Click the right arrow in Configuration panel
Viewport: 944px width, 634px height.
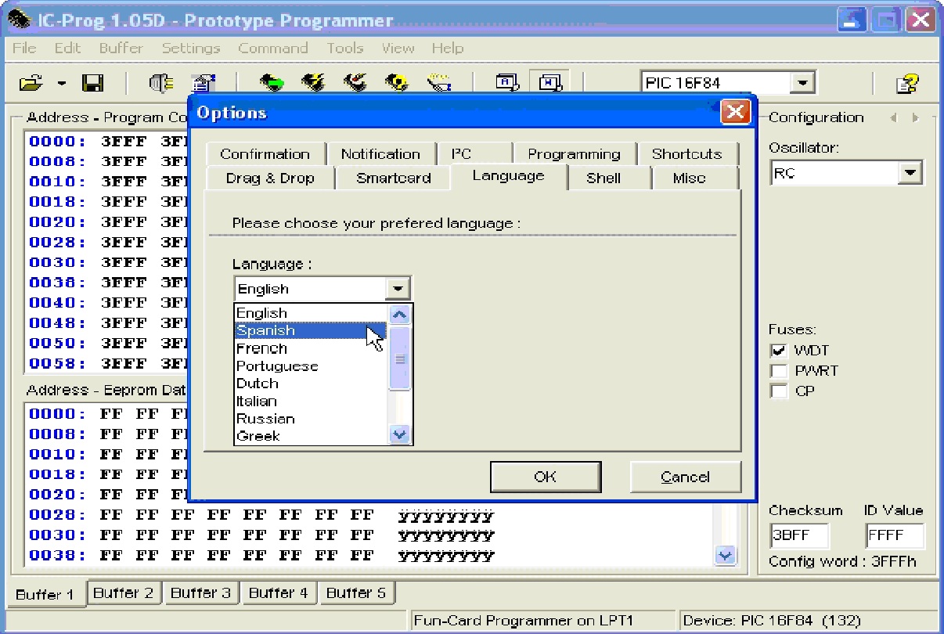point(914,118)
